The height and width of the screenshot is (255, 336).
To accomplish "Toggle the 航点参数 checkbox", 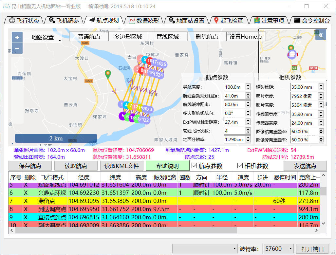I will pos(194,166).
